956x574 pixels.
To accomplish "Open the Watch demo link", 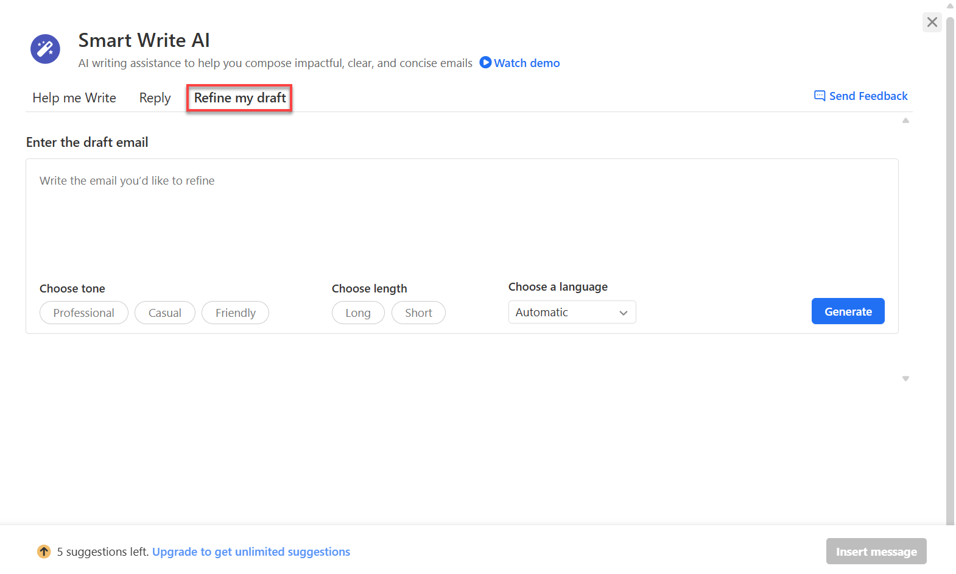I will click(527, 63).
